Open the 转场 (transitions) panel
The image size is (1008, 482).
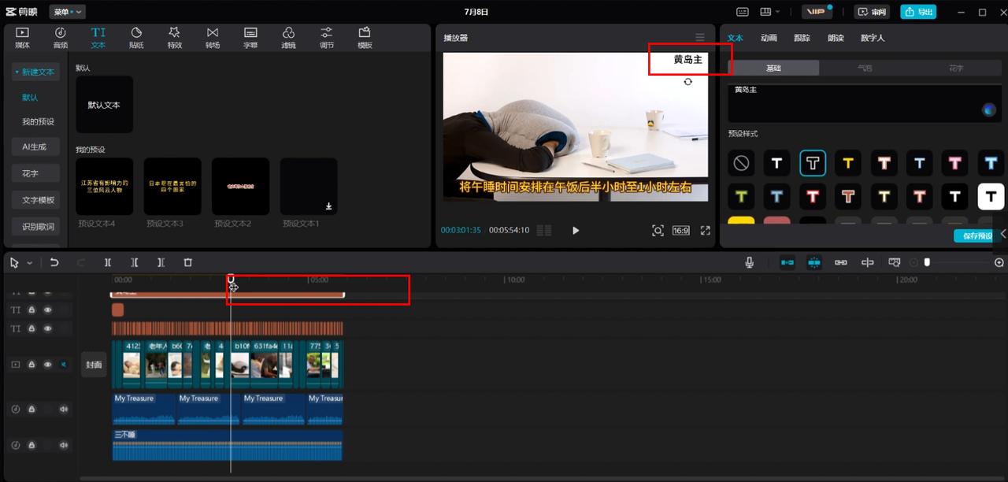[x=213, y=37]
